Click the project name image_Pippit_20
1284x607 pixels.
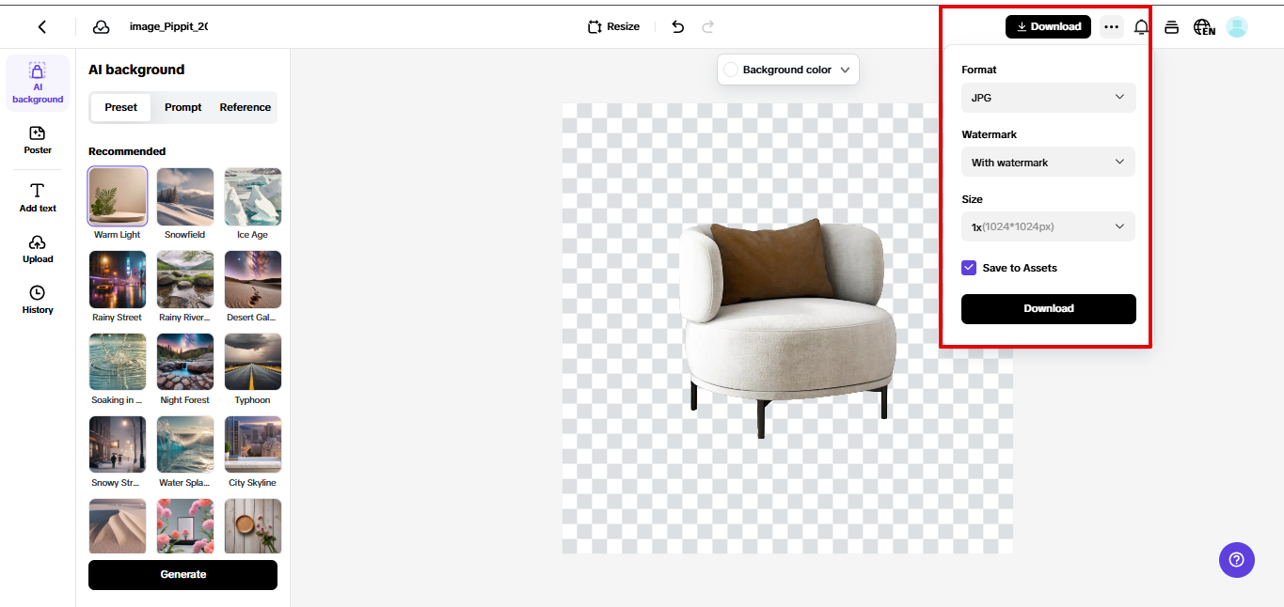(168, 27)
